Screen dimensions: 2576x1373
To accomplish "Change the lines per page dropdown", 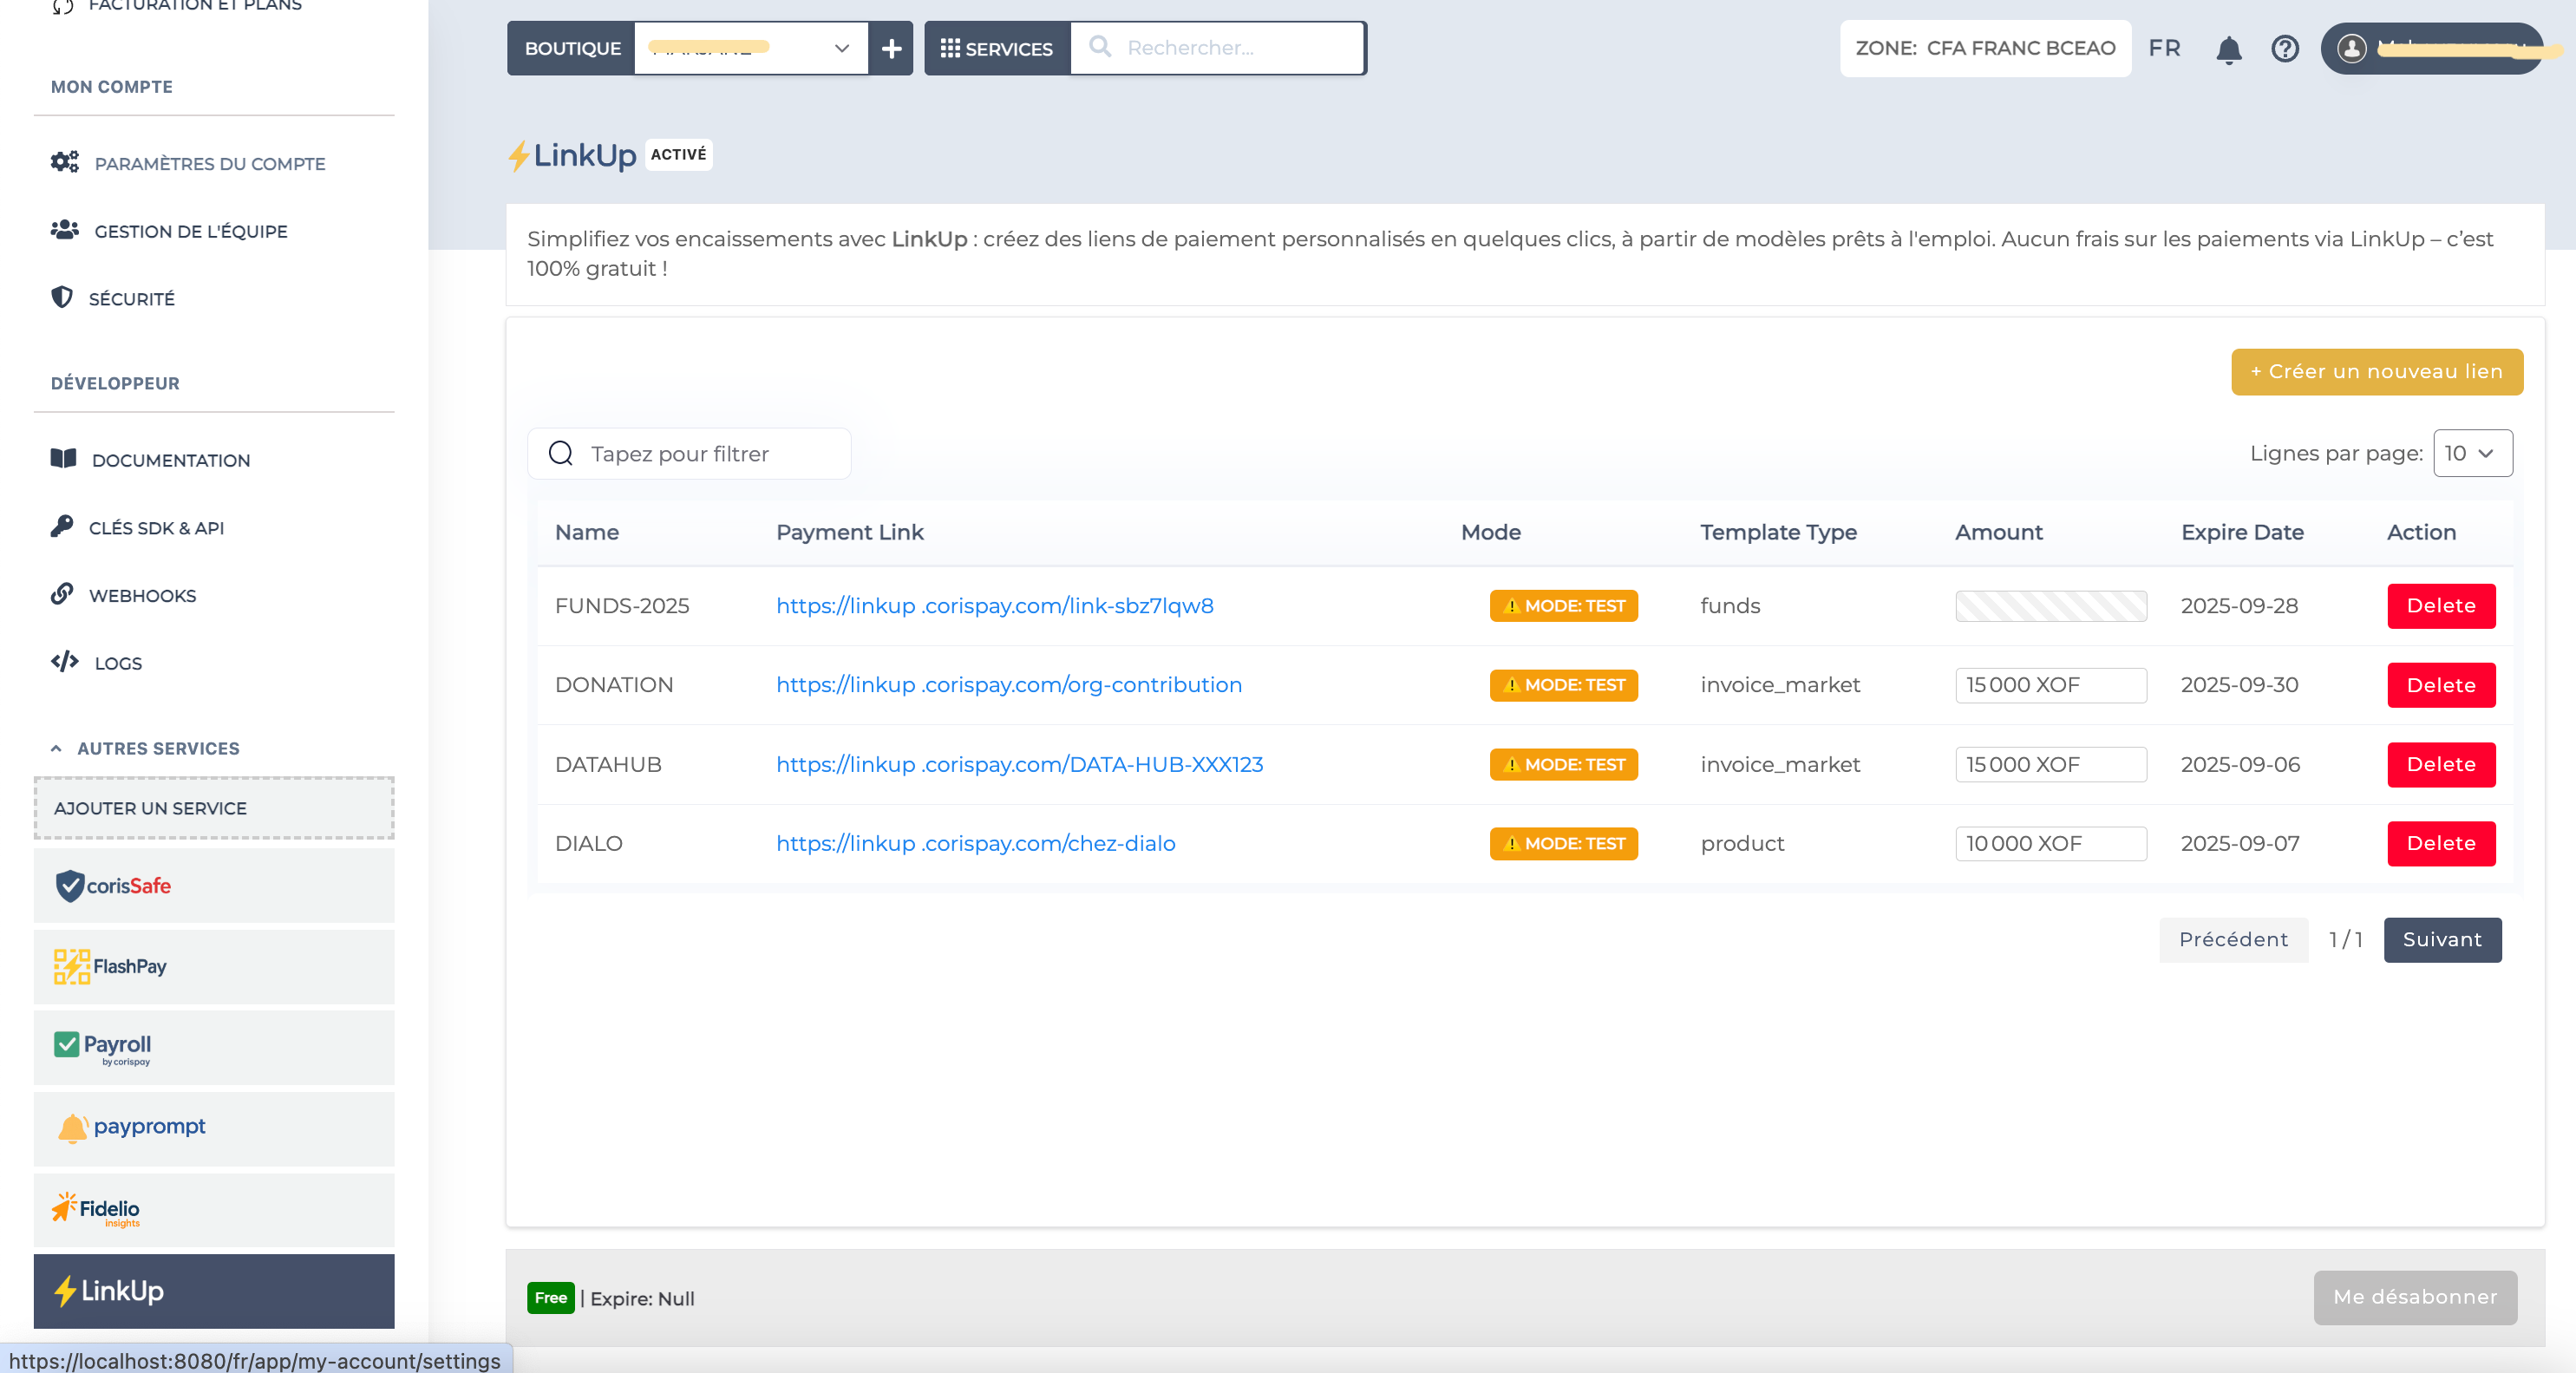I will (x=2471, y=453).
